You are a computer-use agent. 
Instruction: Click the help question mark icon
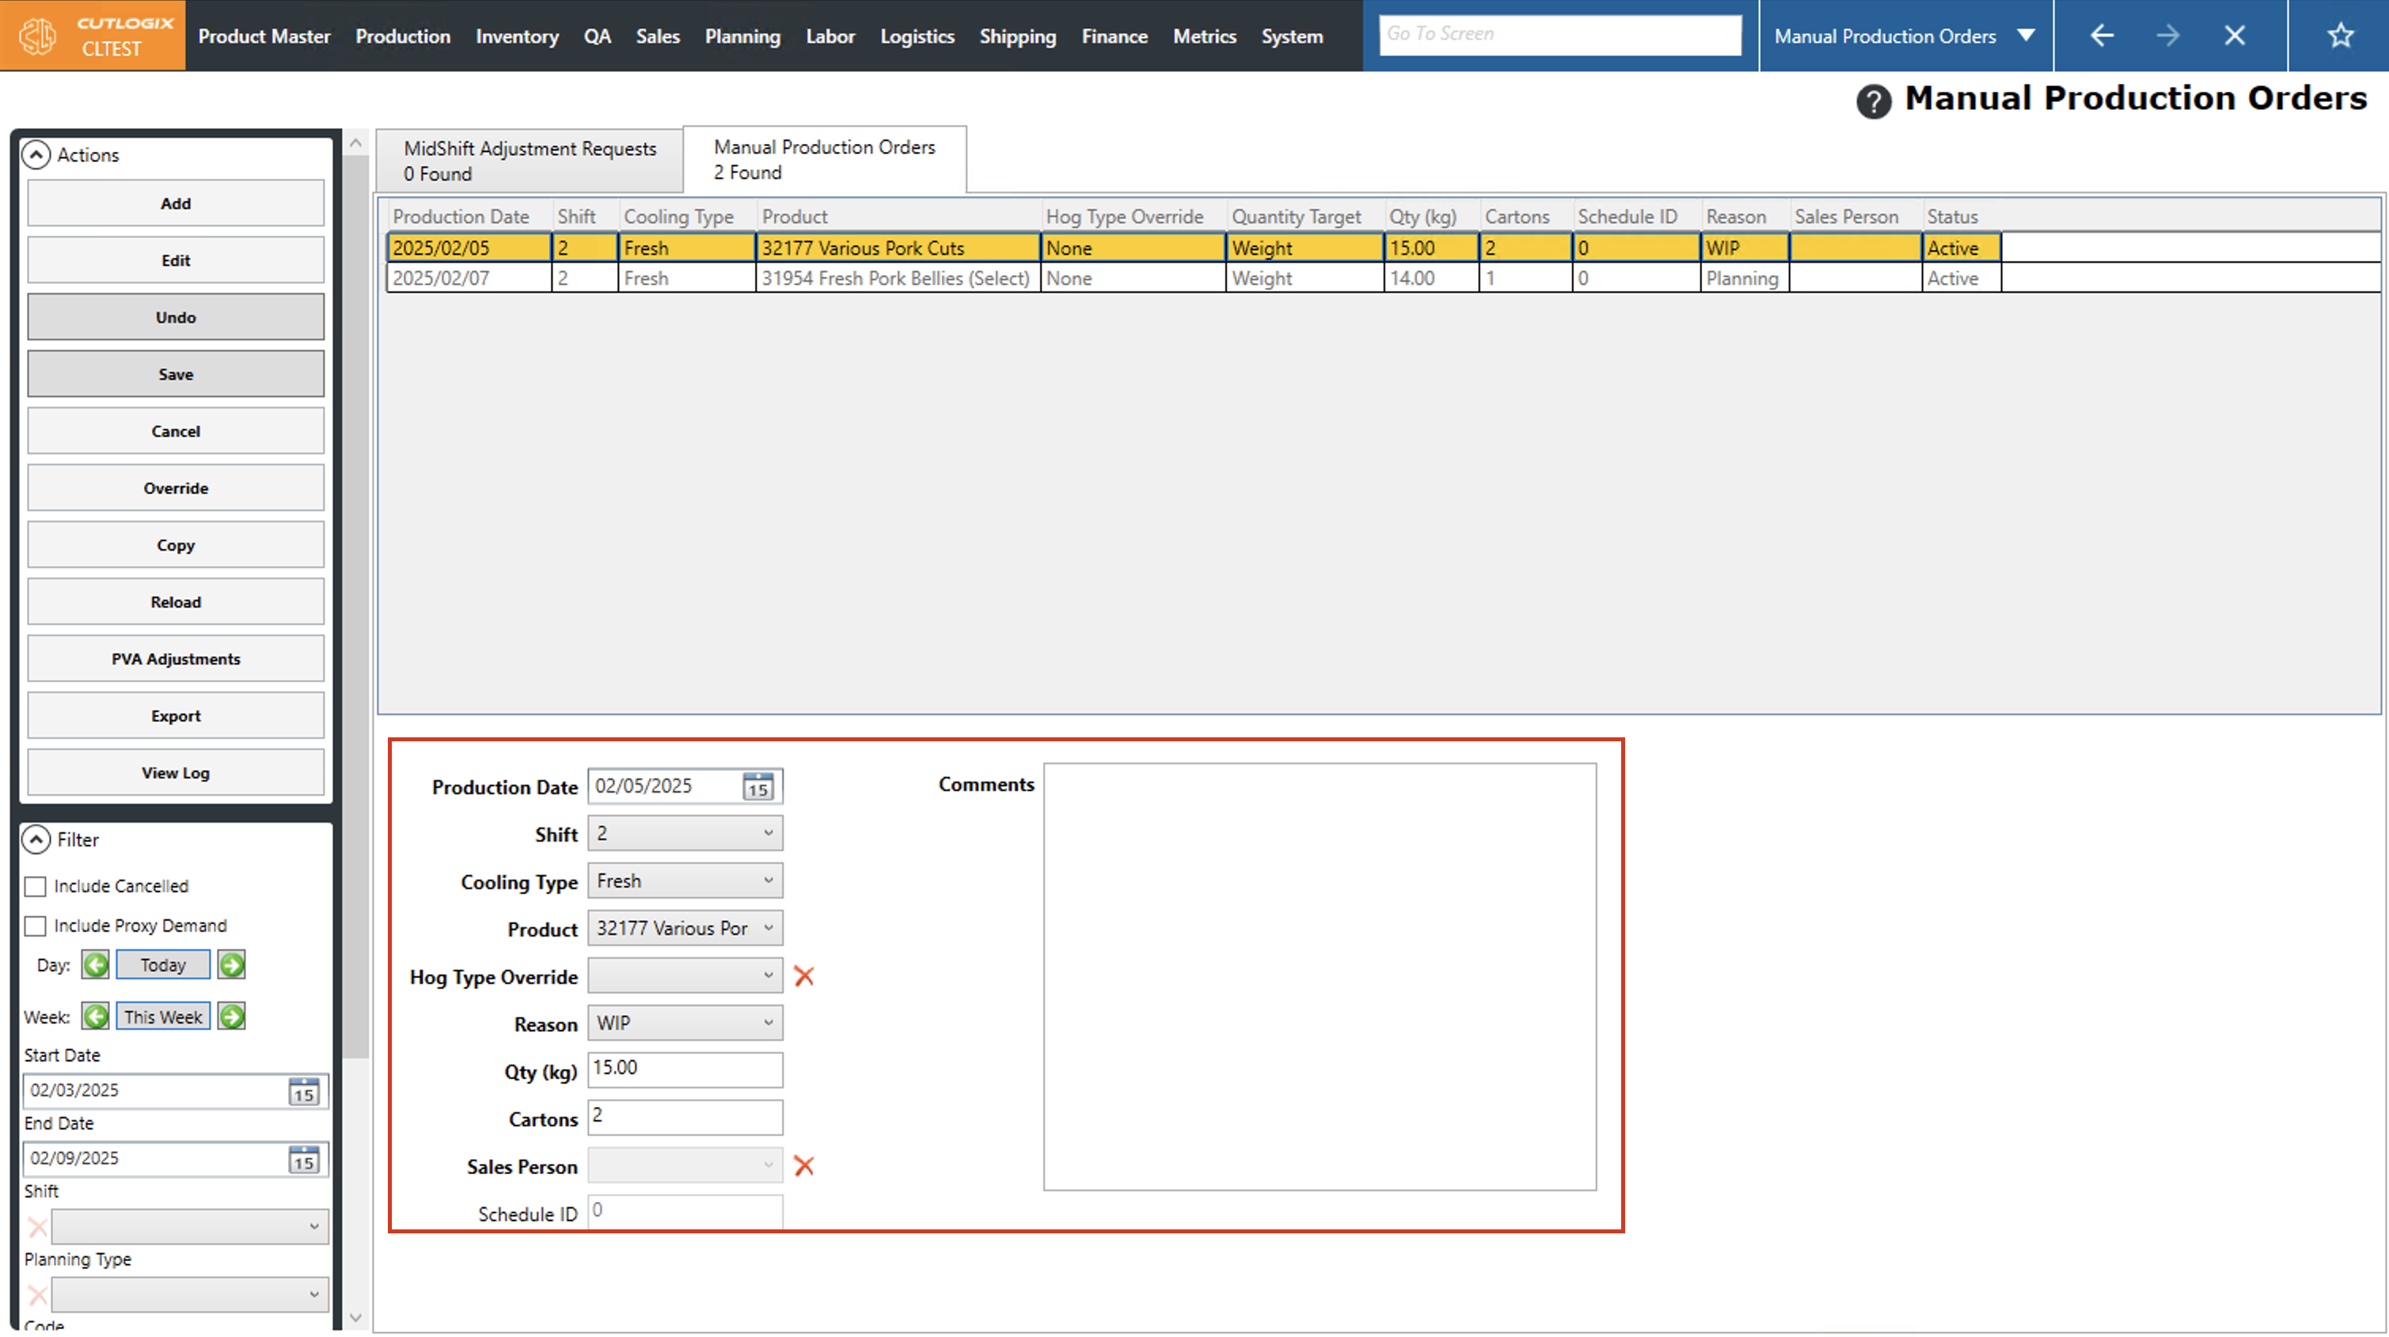[x=1872, y=100]
